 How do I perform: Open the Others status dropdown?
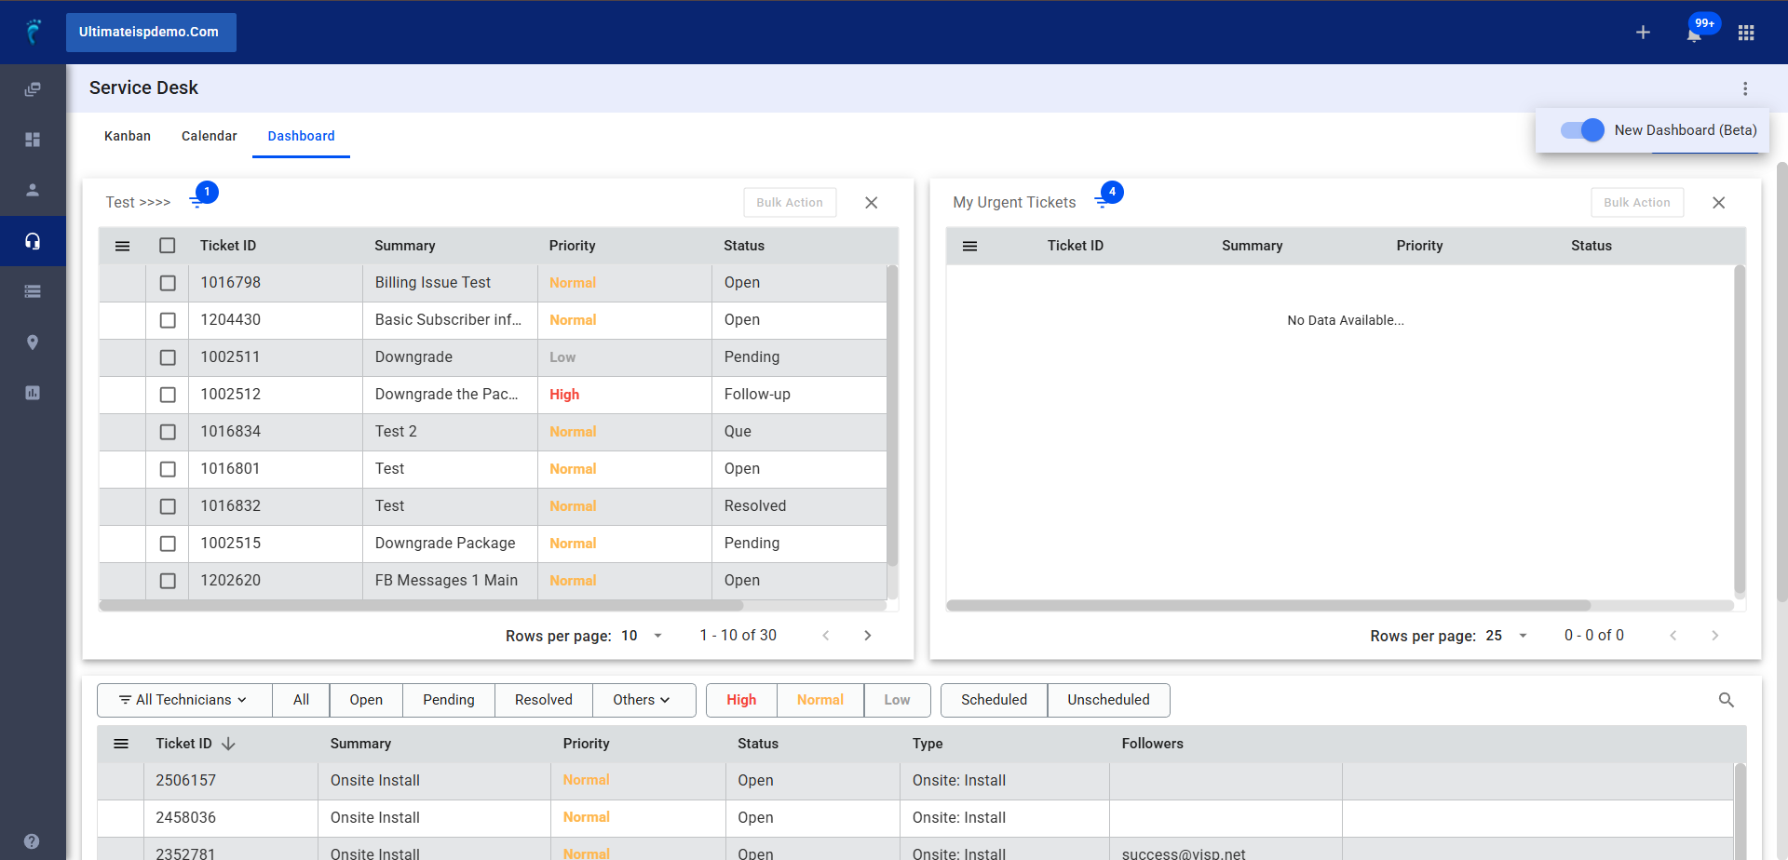click(x=642, y=700)
